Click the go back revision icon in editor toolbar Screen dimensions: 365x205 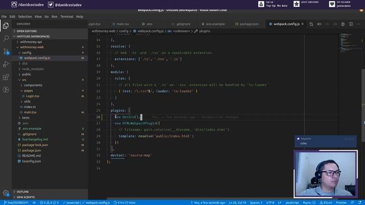(319, 24)
